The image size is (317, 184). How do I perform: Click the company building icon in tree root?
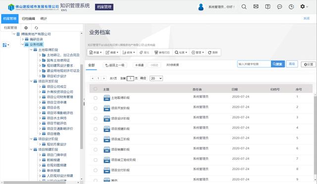click(18, 34)
